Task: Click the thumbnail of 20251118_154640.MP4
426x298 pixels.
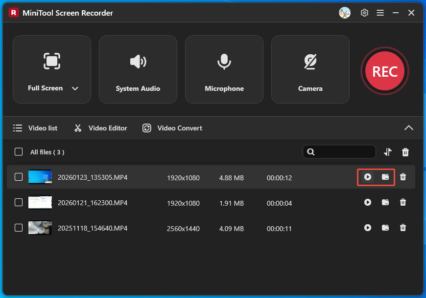Action: click(40, 228)
